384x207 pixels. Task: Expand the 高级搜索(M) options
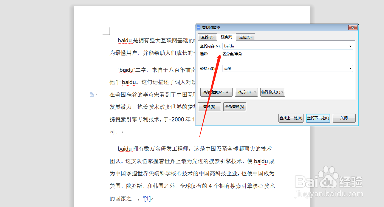(x=216, y=92)
